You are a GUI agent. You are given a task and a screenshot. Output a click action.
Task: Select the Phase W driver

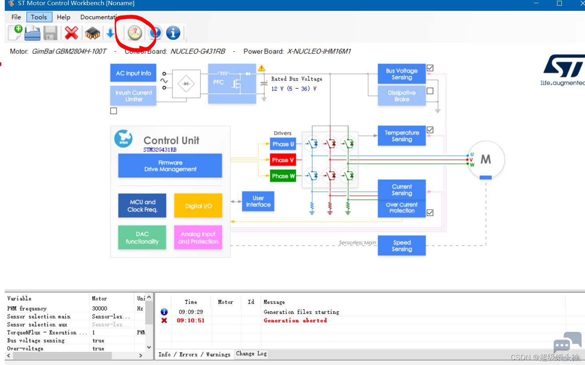pyautogui.click(x=283, y=176)
